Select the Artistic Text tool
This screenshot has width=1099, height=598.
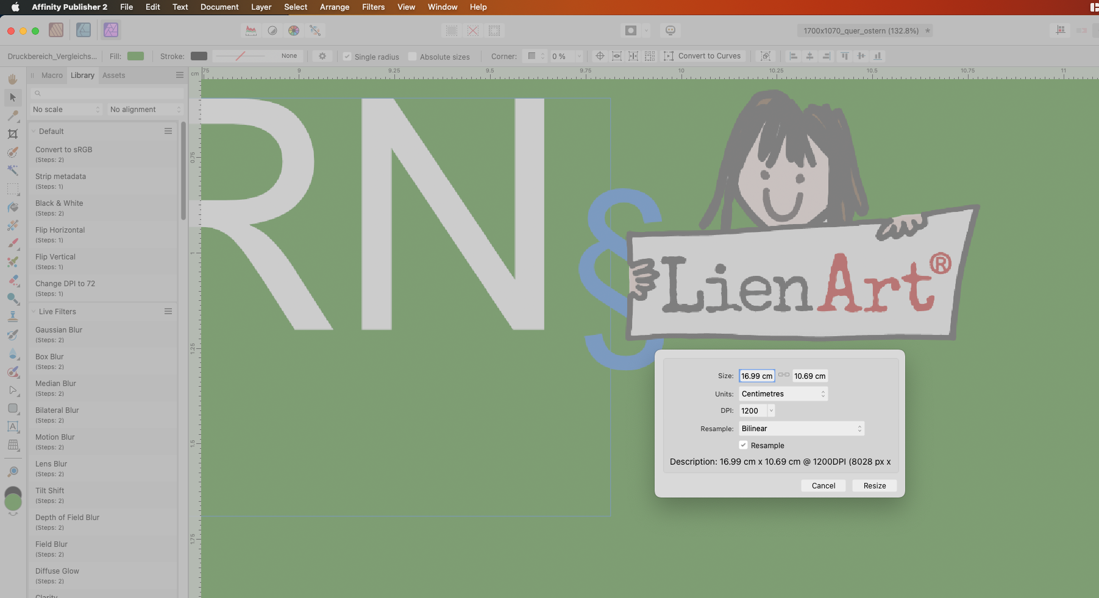(x=12, y=426)
